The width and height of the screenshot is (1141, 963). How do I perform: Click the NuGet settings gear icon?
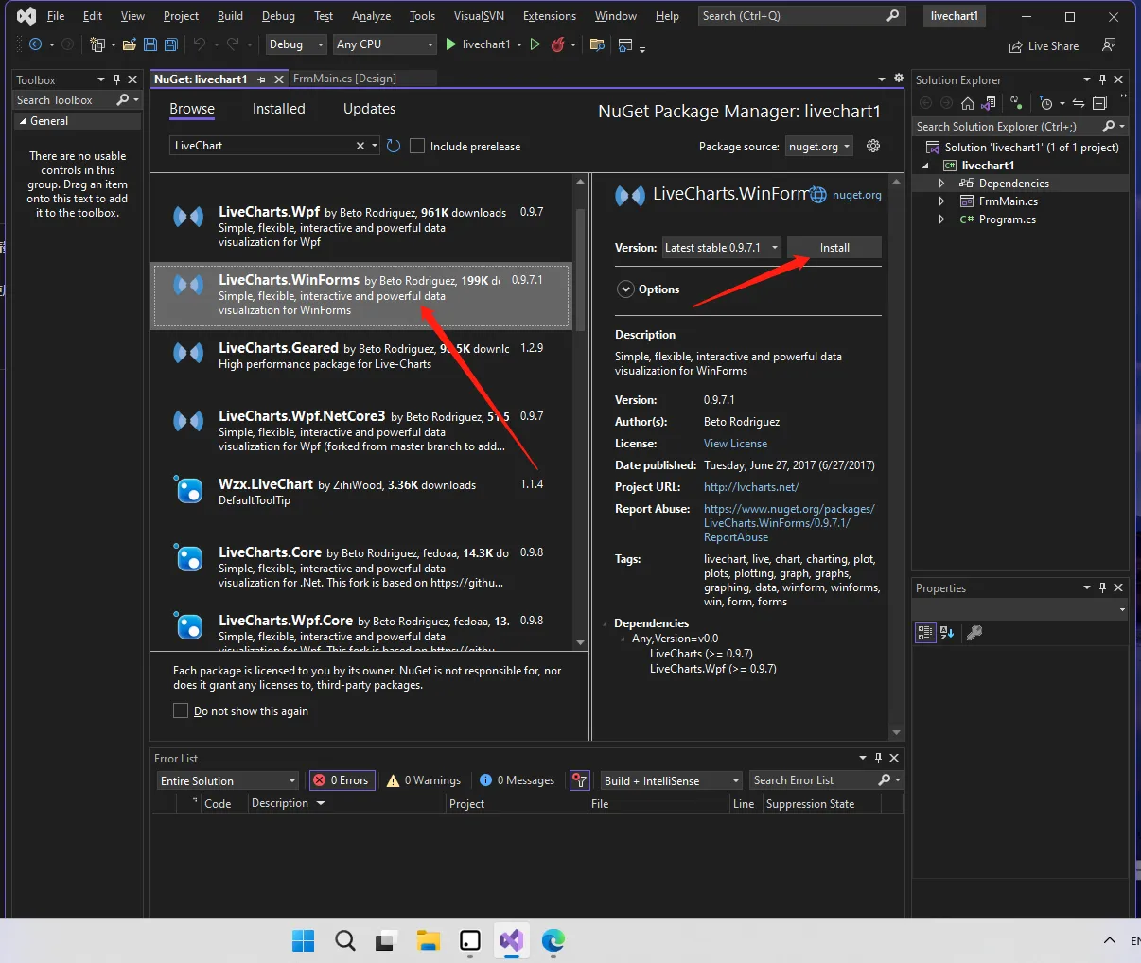[x=873, y=146]
